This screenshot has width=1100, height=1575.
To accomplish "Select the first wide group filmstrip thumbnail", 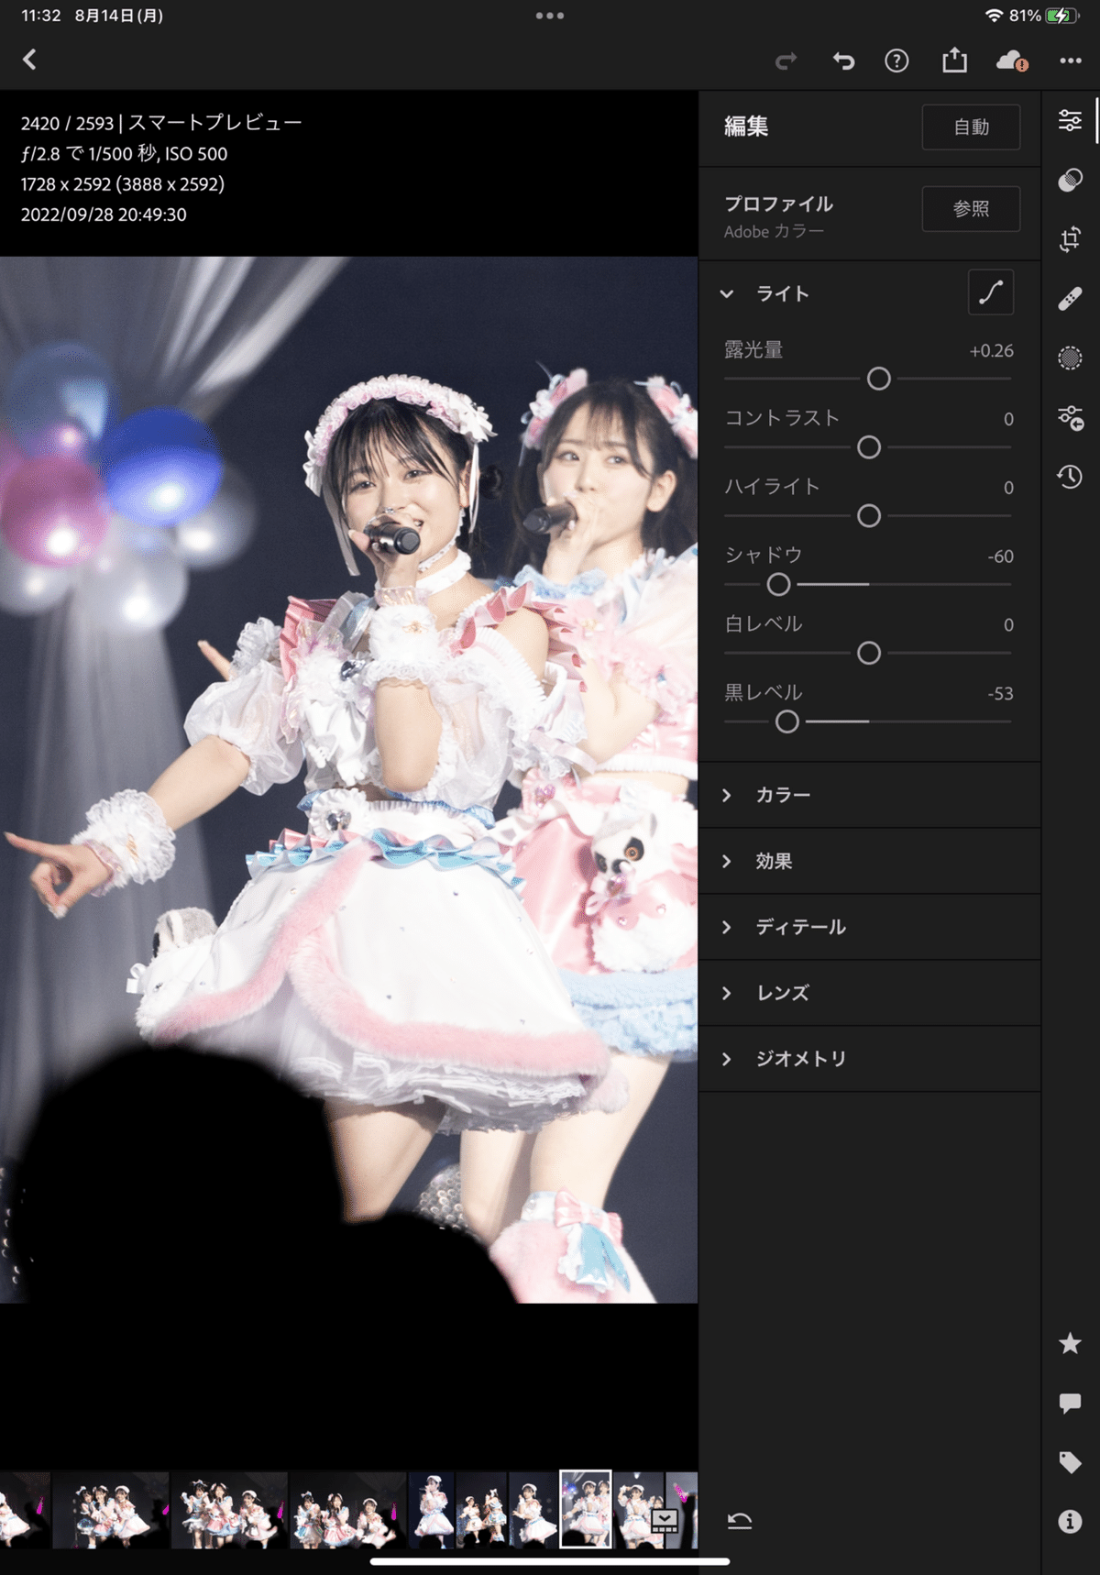I will 110,1510.
